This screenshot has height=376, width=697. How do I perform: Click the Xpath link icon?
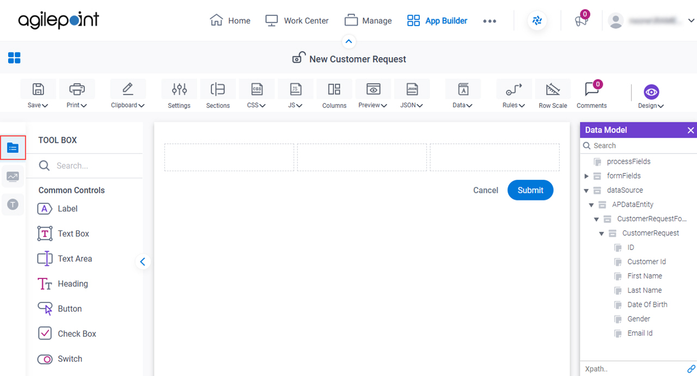tap(691, 369)
